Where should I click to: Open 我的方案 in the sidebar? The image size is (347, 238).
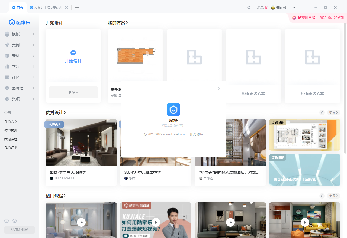click(x=11, y=122)
